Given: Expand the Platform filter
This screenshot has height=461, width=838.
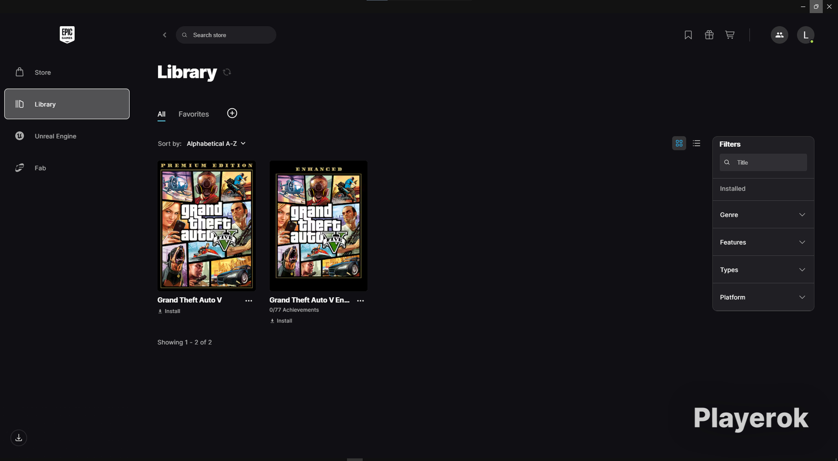Looking at the screenshot, I should [763, 297].
